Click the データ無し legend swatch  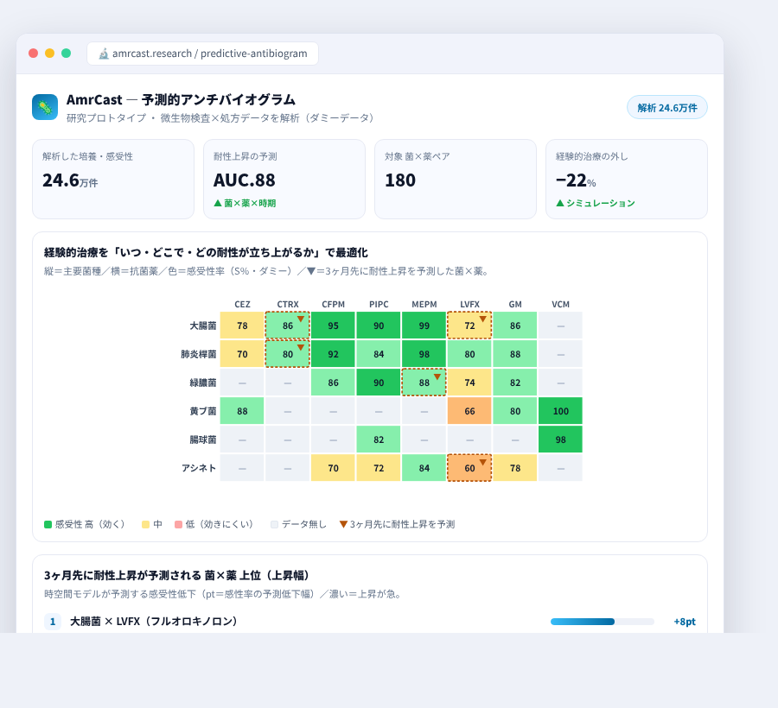(x=274, y=524)
